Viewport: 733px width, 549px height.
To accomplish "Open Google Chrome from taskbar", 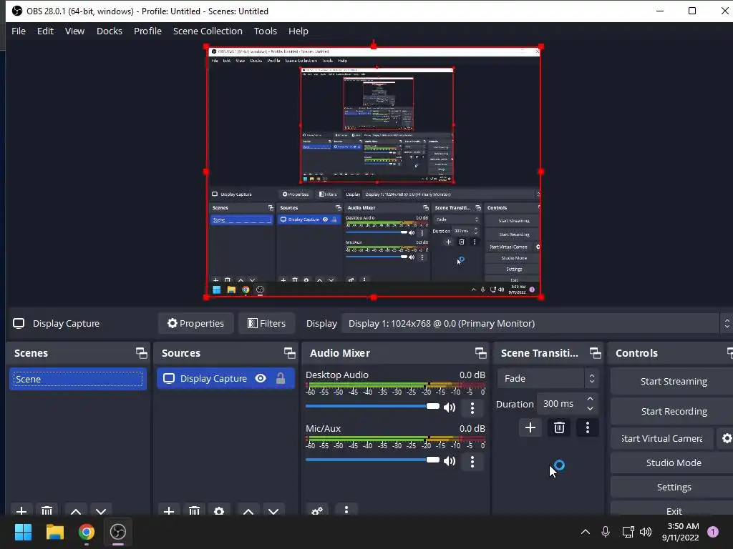I will click(87, 532).
